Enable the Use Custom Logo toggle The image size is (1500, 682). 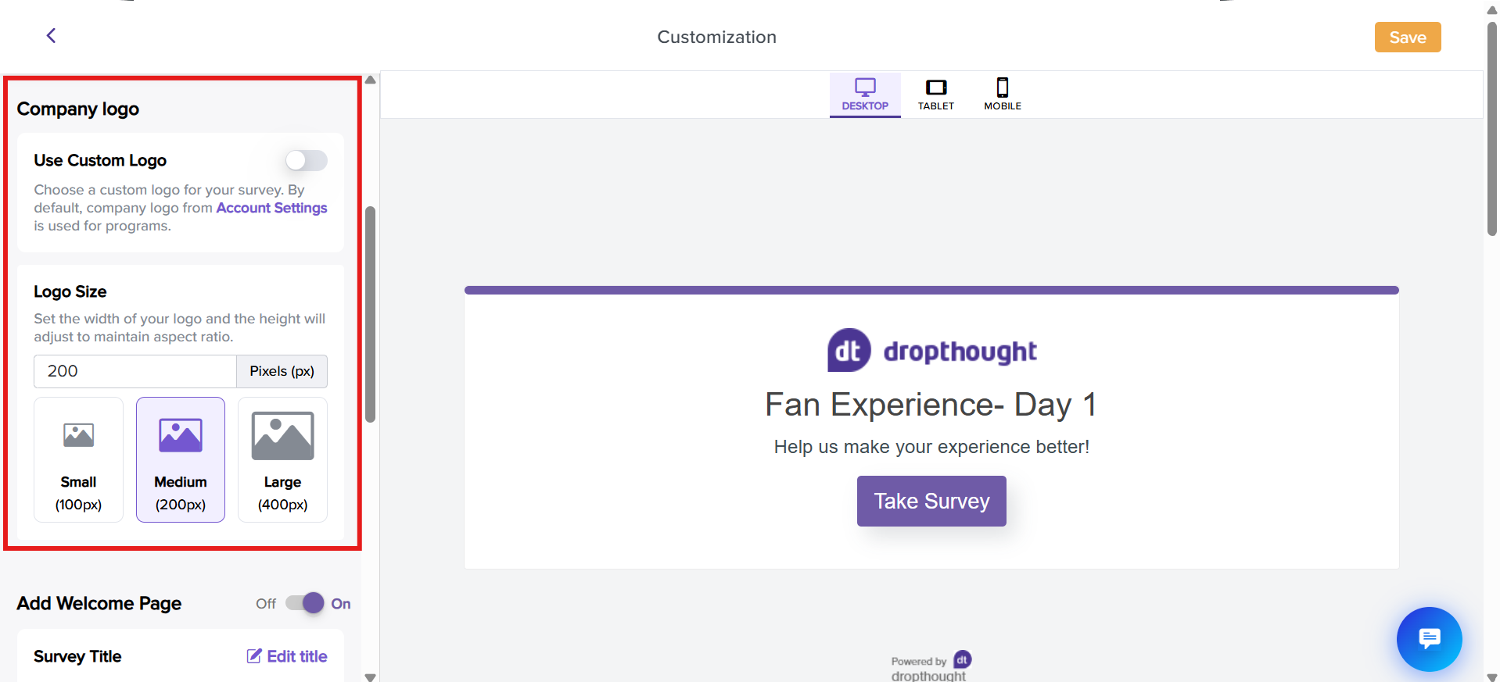(306, 161)
